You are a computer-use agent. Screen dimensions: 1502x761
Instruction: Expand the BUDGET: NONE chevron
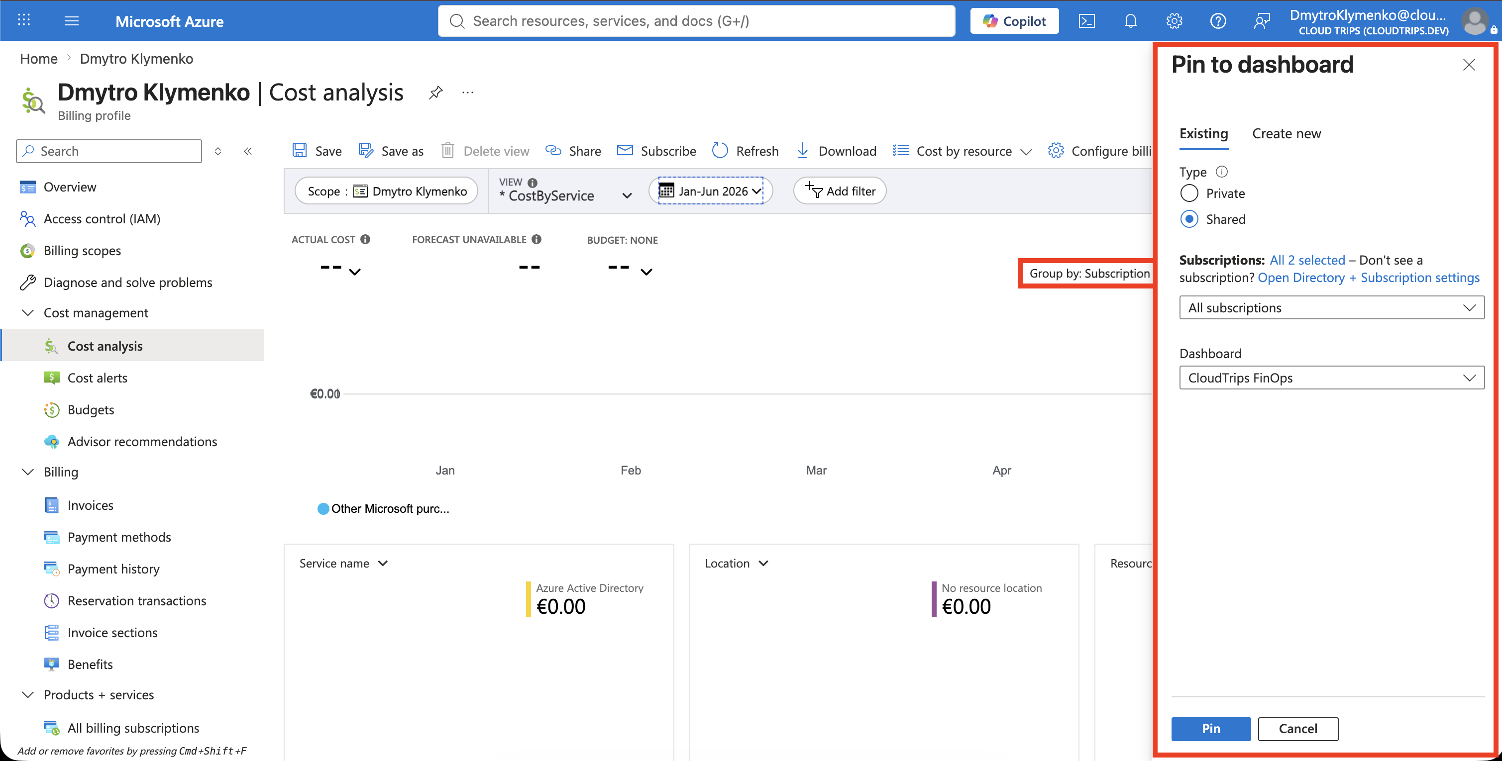click(x=646, y=272)
